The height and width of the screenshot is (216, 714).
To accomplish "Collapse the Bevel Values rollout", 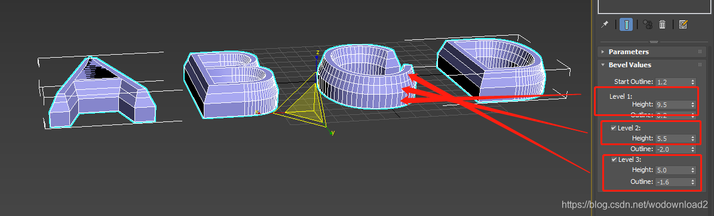I will (x=652, y=65).
